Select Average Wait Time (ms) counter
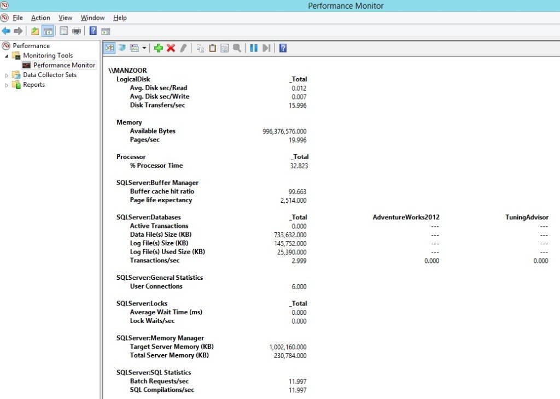This screenshot has width=560, height=399. tap(166, 312)
